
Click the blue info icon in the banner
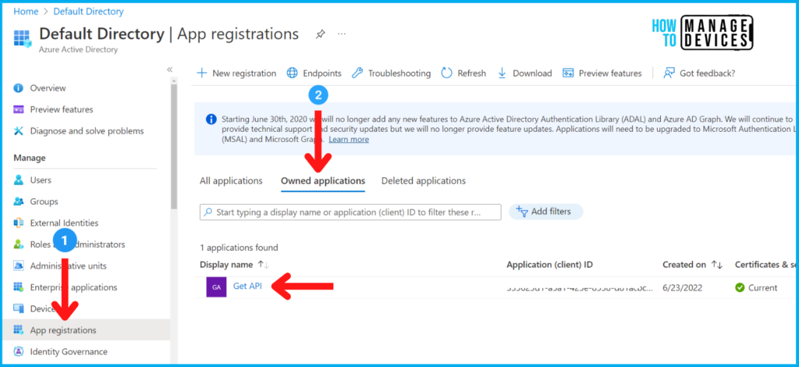coord(211,119)
